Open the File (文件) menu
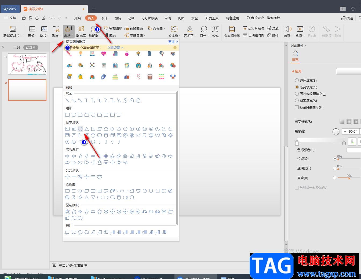 [x=10, y=18]
